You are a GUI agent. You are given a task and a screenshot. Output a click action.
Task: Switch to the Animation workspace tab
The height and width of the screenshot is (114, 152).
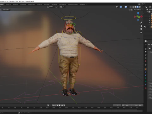[x=47, y=4]
